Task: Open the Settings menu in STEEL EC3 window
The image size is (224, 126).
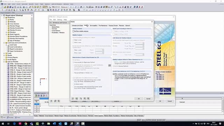Action: click(x=59, y=20)
